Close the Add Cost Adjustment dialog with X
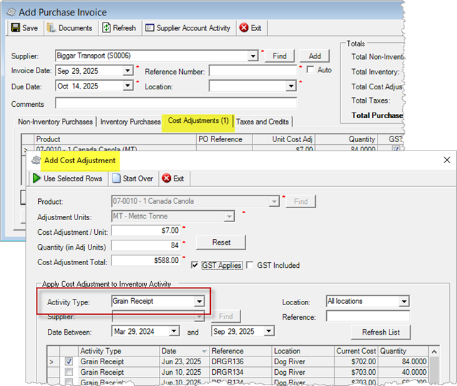This screenshot has width=457, height=386. pos(446,160)
